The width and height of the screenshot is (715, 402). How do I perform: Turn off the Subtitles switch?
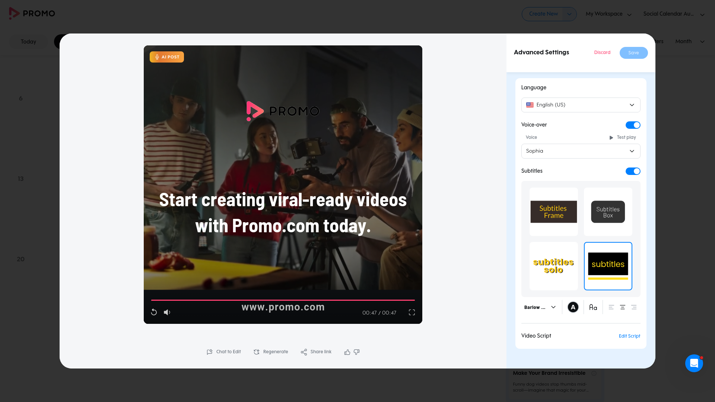(633, 171)
